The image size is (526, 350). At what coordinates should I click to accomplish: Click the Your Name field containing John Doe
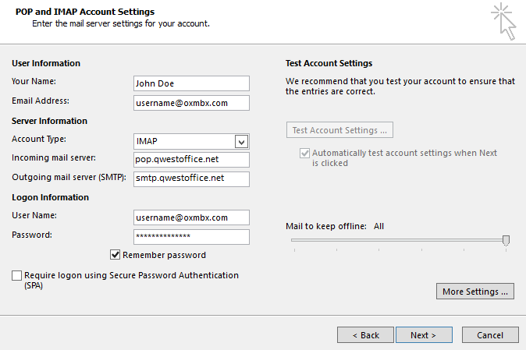click(191, 83)
